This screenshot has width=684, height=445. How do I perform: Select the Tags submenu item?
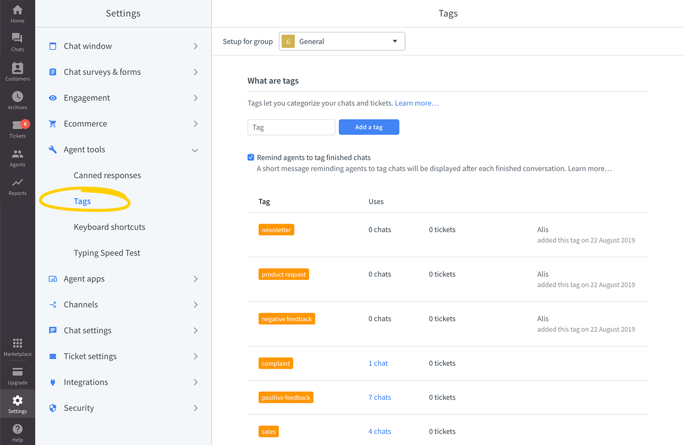point(82,201)
